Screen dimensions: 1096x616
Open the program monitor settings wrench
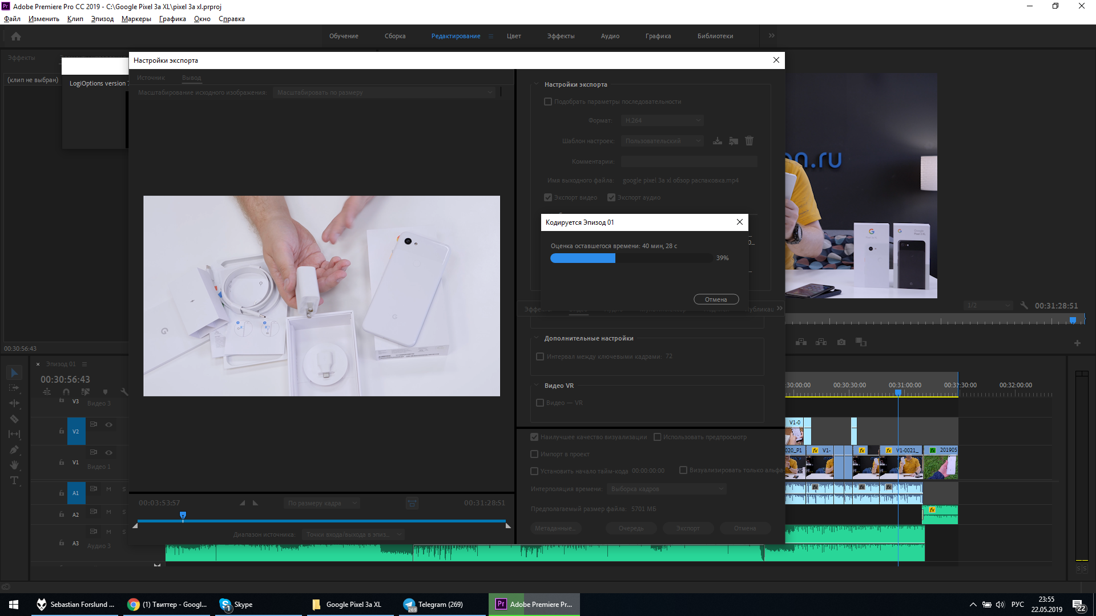tap(1024, 306)
